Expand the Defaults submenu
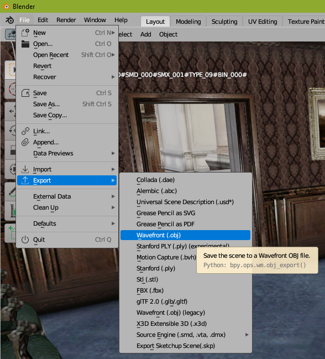Image resolution: width=325 pixels, height=359 pixels. 67,223
